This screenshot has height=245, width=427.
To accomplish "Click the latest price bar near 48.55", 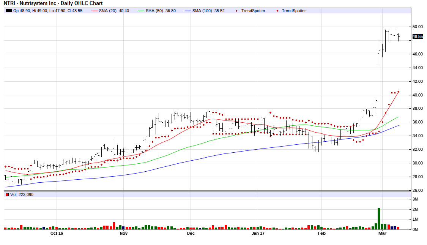I will [x=399, y=37].
